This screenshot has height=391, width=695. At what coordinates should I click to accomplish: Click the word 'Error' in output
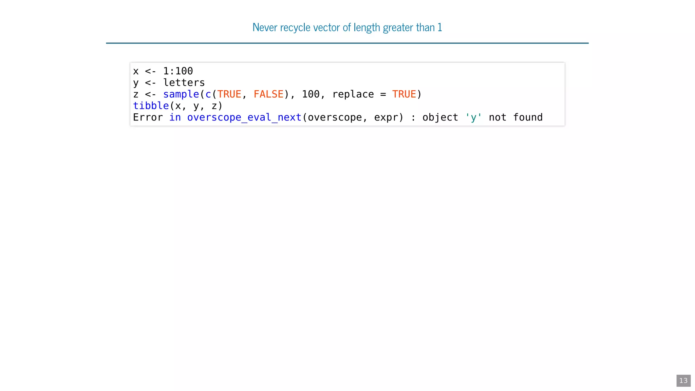[x=148, y=117]
